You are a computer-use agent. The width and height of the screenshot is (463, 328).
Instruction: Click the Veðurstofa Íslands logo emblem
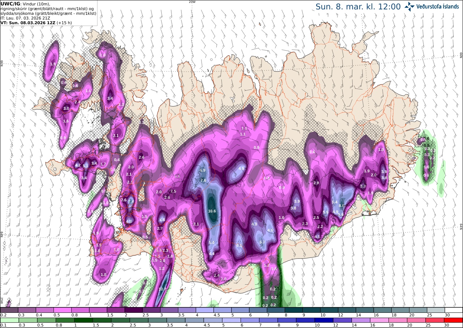click(409, 7)
